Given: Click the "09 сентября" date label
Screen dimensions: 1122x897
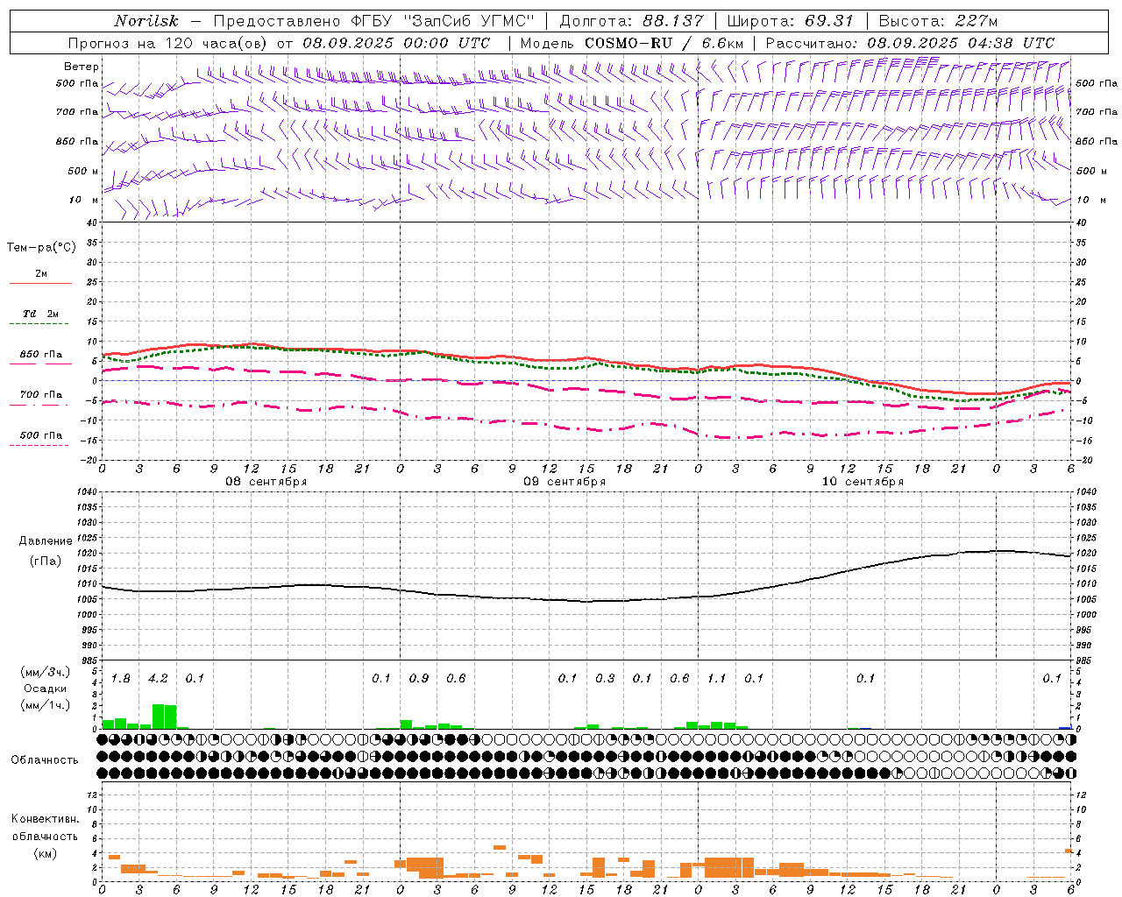Looking at the screenshot, I should tap(565, 482).
